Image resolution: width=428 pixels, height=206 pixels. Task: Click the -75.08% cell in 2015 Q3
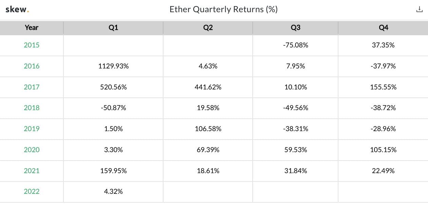tap(295, 45)
